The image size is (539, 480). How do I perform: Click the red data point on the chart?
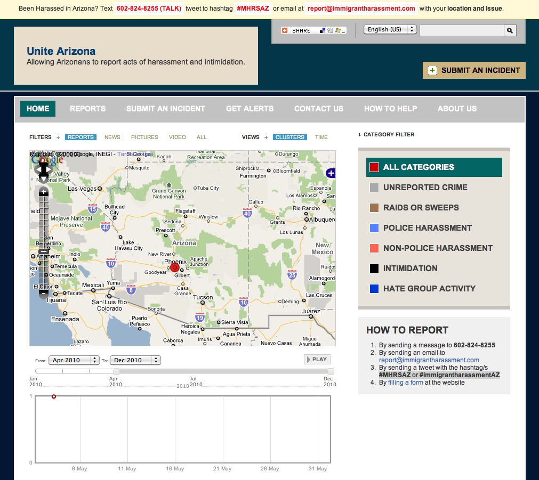coord(54,396)
